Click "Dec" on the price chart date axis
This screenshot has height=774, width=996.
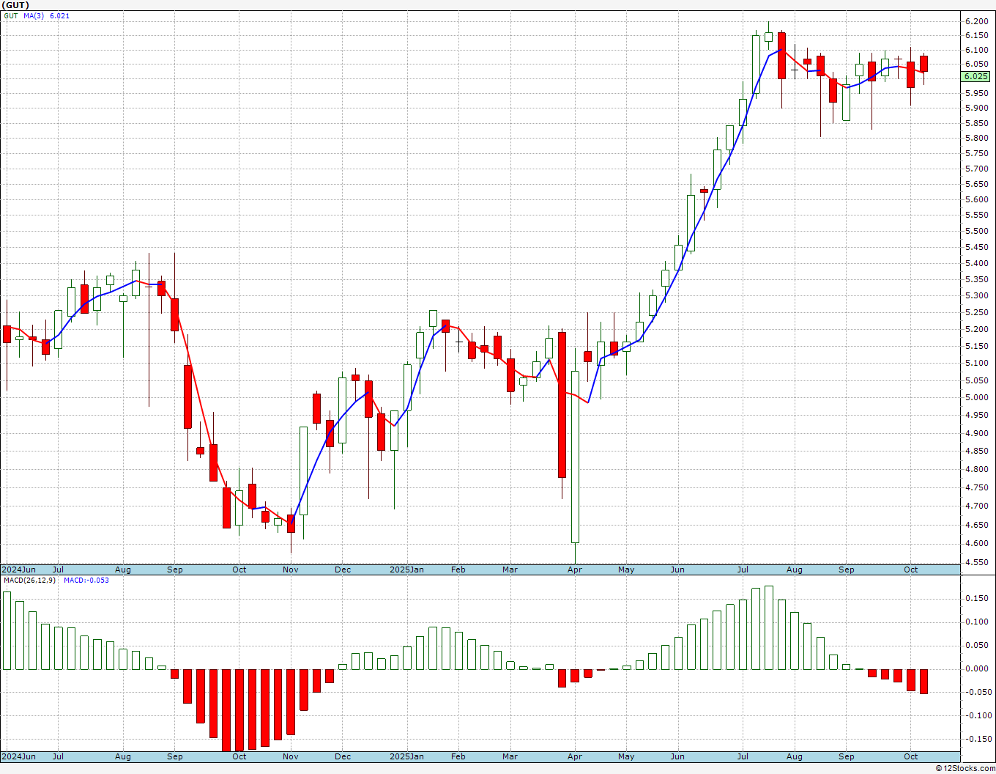pyautogui.click(x=343, y=570)
